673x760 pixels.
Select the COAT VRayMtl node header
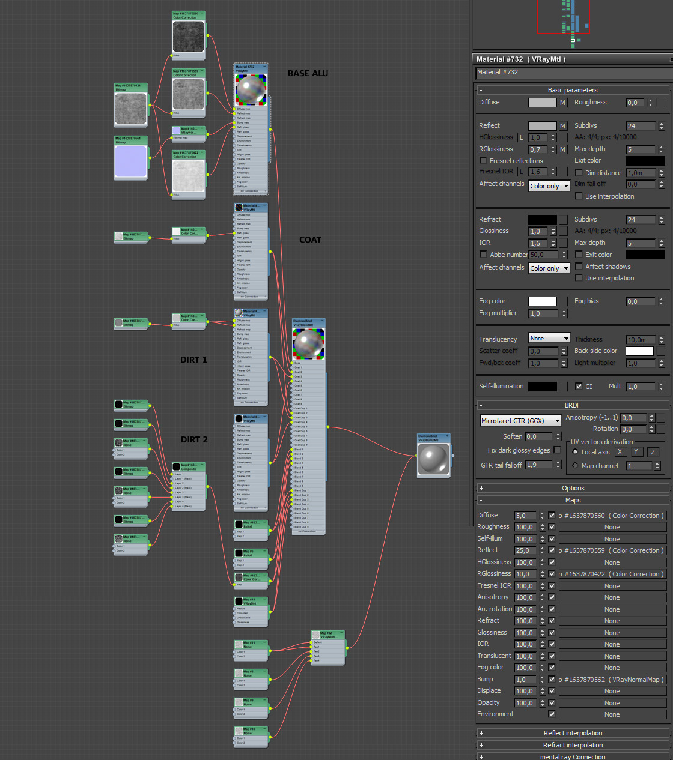coord(251,207)
